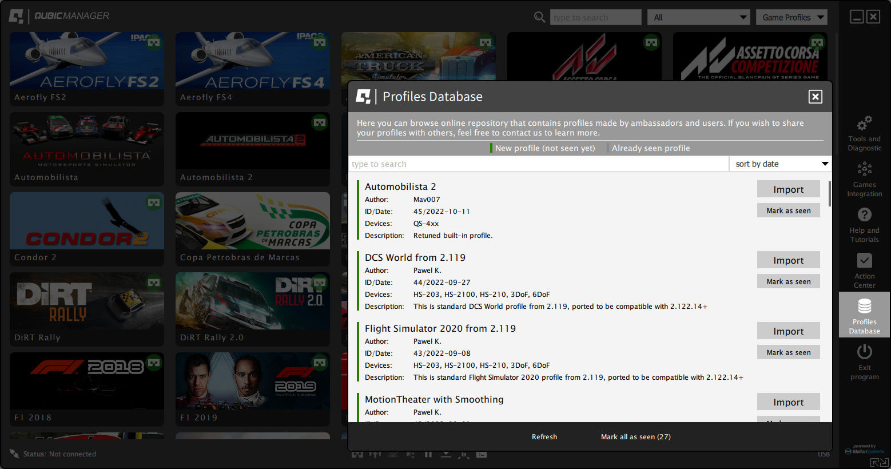Image resolution: width=891 pixels, height=469 pixels.
Task: Click the pause icon in bottom toolbar
Action: 428,454
